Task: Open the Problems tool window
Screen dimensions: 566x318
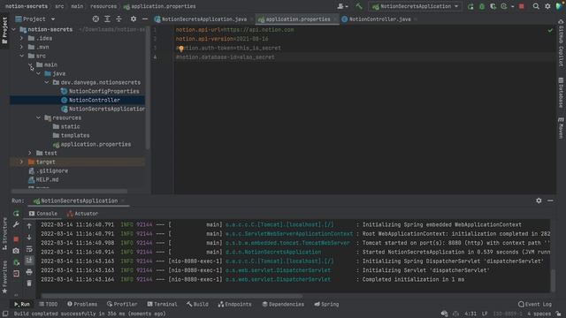Action: (82, 304)
